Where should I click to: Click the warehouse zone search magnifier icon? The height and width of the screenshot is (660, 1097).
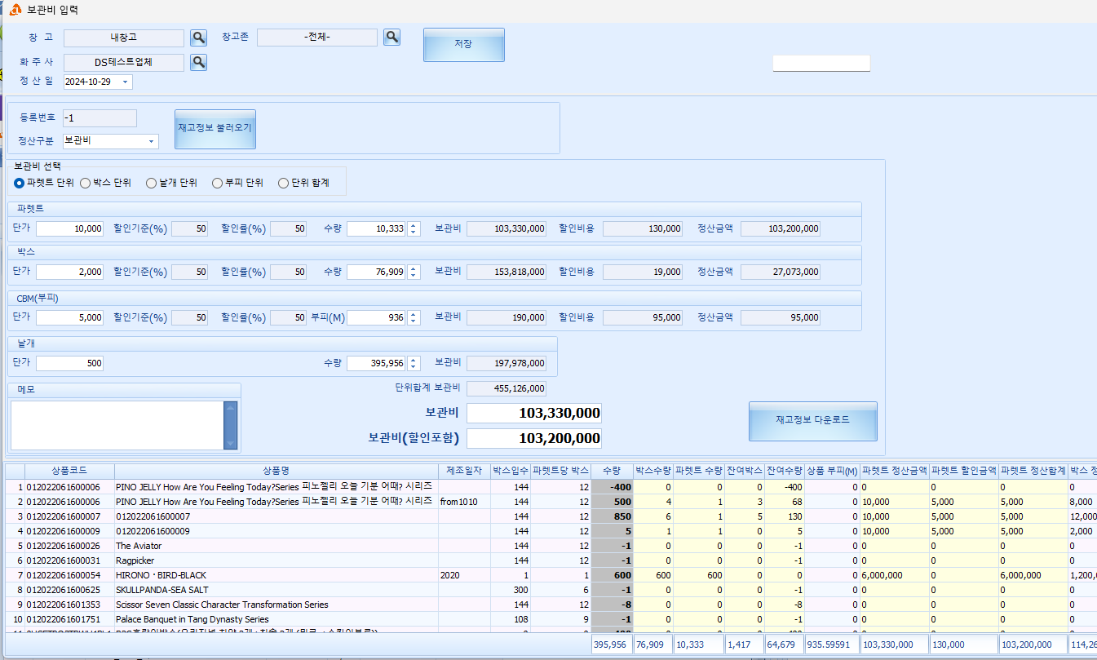392,37
